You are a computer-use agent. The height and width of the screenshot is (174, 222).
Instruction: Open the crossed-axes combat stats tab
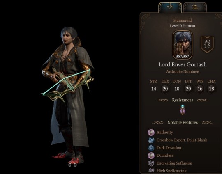click(170, 7)
